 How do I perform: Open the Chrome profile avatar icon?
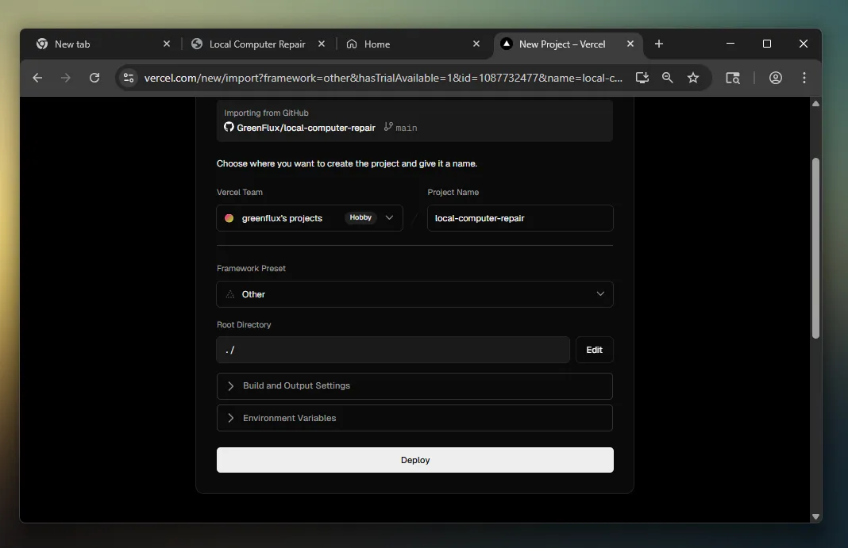pos(776,78)
